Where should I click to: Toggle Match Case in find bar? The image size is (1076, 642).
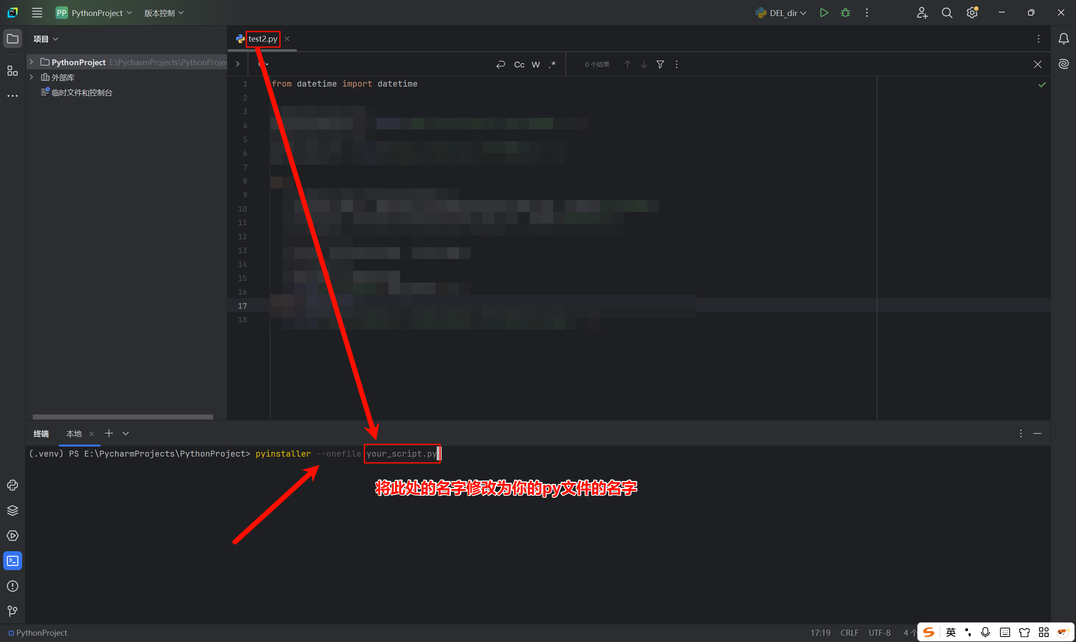click(x=519, y=64)
